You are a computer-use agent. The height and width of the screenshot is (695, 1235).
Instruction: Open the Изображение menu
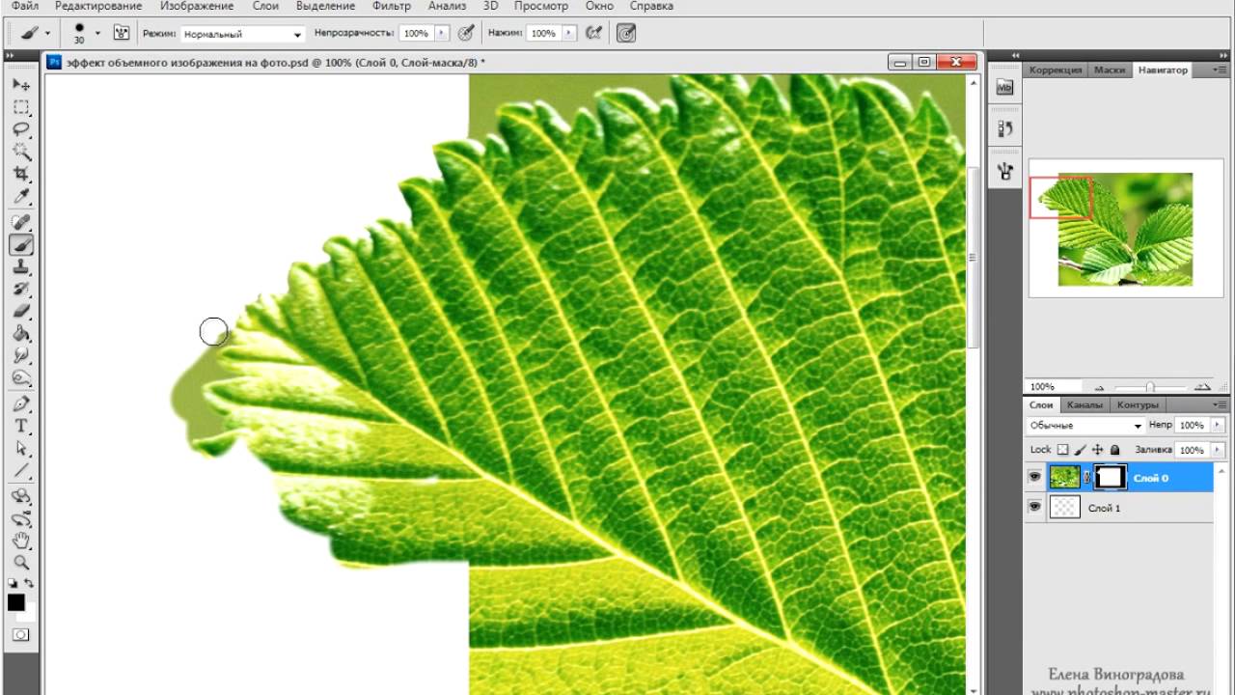click(197, 6)
